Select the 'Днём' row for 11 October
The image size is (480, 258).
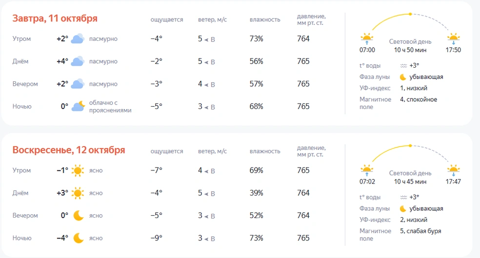tap(20, 61)
